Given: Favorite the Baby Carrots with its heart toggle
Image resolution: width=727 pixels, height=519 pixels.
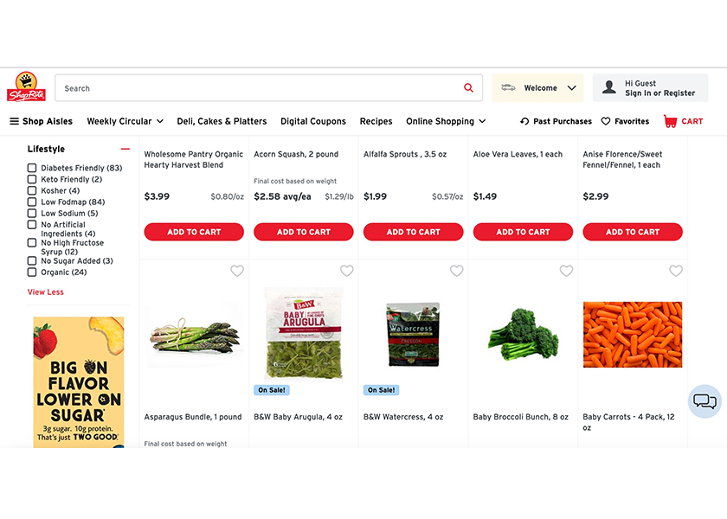Looking at the screenshot, I should (x=676, y=271).
